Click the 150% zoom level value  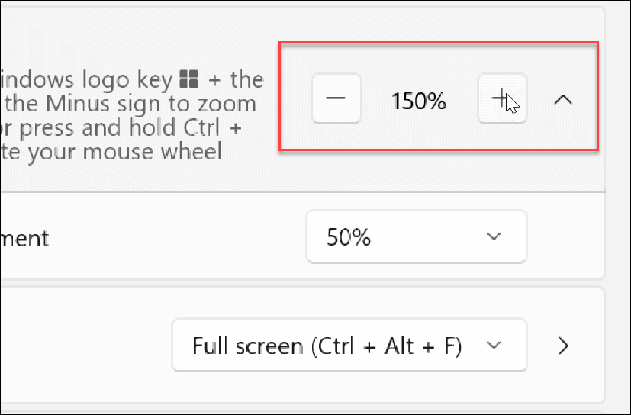click(x=418, y=100)
